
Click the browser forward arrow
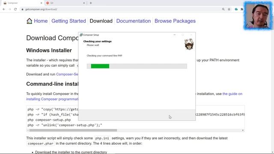(x=9, y=9)
